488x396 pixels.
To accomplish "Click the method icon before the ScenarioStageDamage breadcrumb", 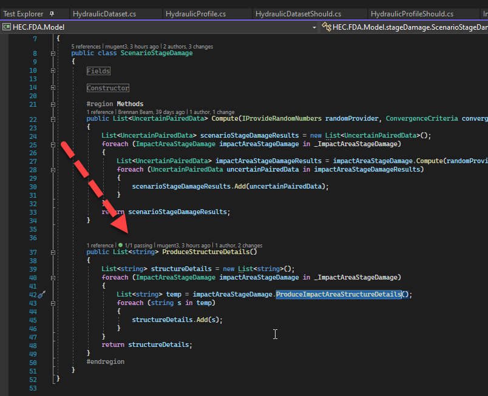I will tap(326, 27).
